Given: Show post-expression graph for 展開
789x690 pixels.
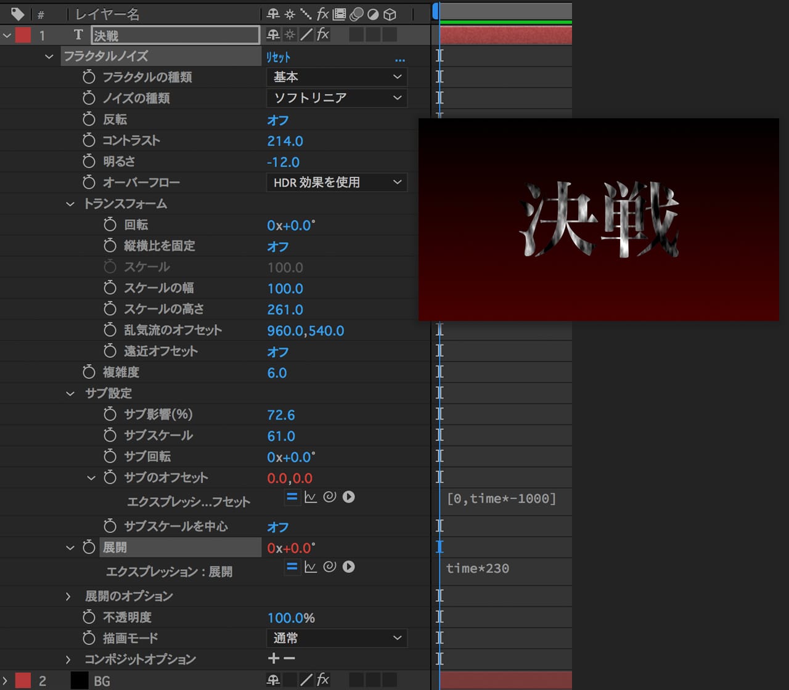Looking at the screenshot, I should coord(311,567).
